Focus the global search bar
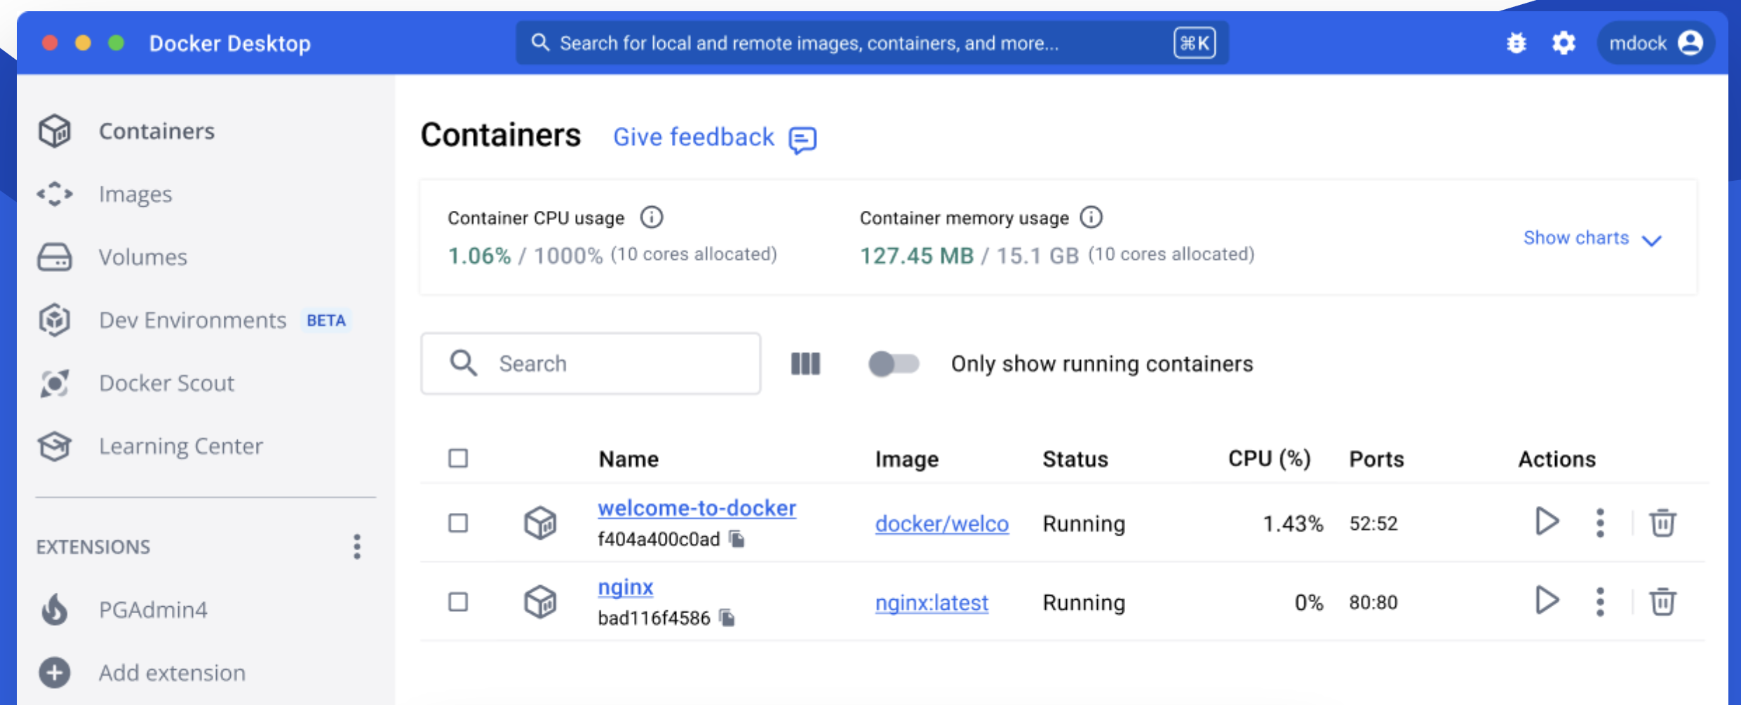 click(872, 43)
